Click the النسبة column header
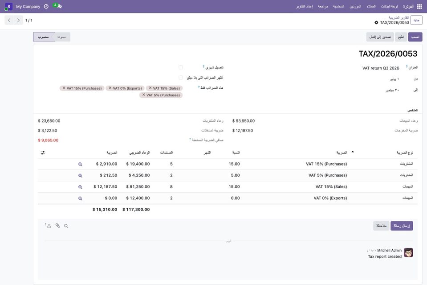The width and height of the screenshot is (427, 285). click(236, 153)
